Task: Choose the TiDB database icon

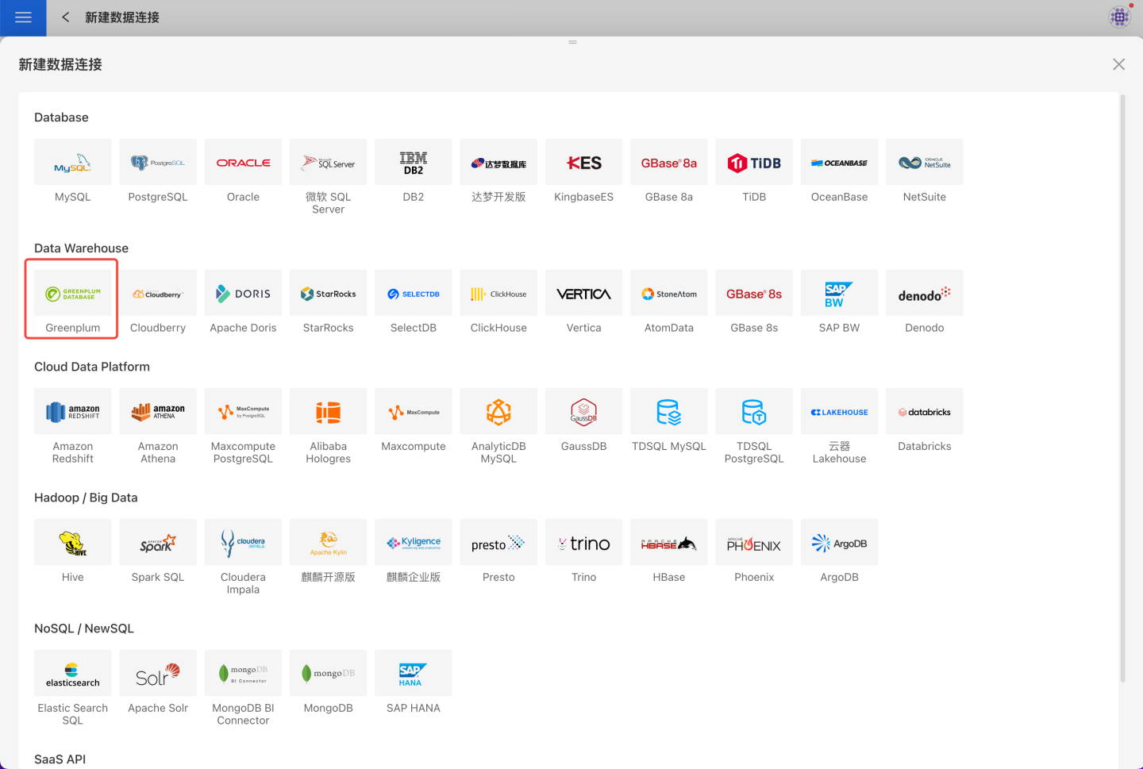Action: click(754, 163)
